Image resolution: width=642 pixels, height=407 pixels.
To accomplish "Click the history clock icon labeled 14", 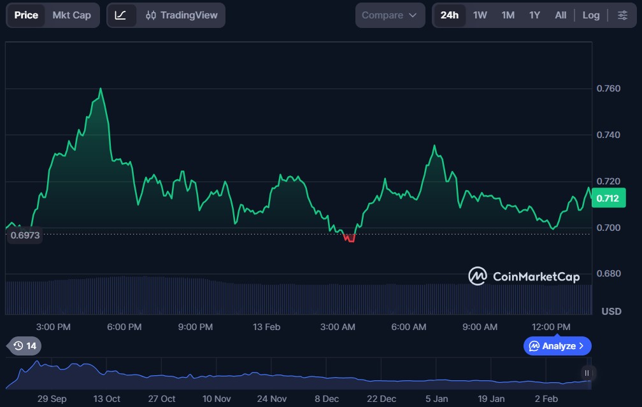I will click(x=25, y=346).
